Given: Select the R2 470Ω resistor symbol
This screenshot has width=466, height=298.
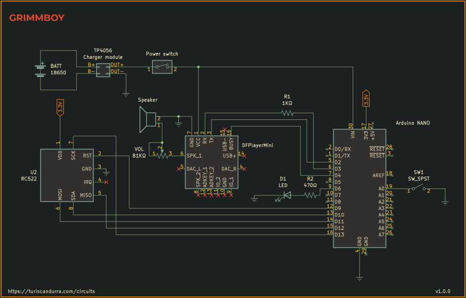Looking at the screenshot, I should coord(310,195).
